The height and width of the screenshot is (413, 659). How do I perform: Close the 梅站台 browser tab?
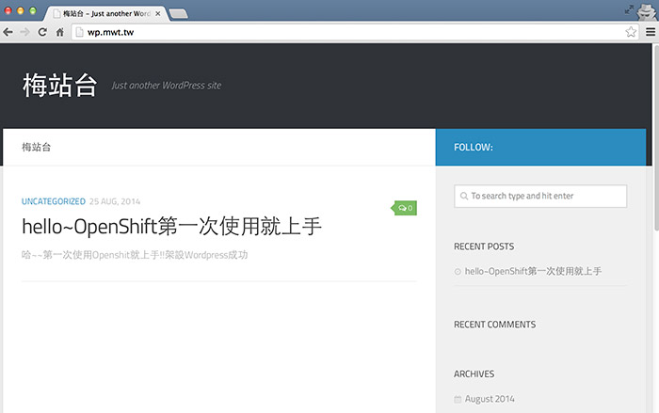157,13
